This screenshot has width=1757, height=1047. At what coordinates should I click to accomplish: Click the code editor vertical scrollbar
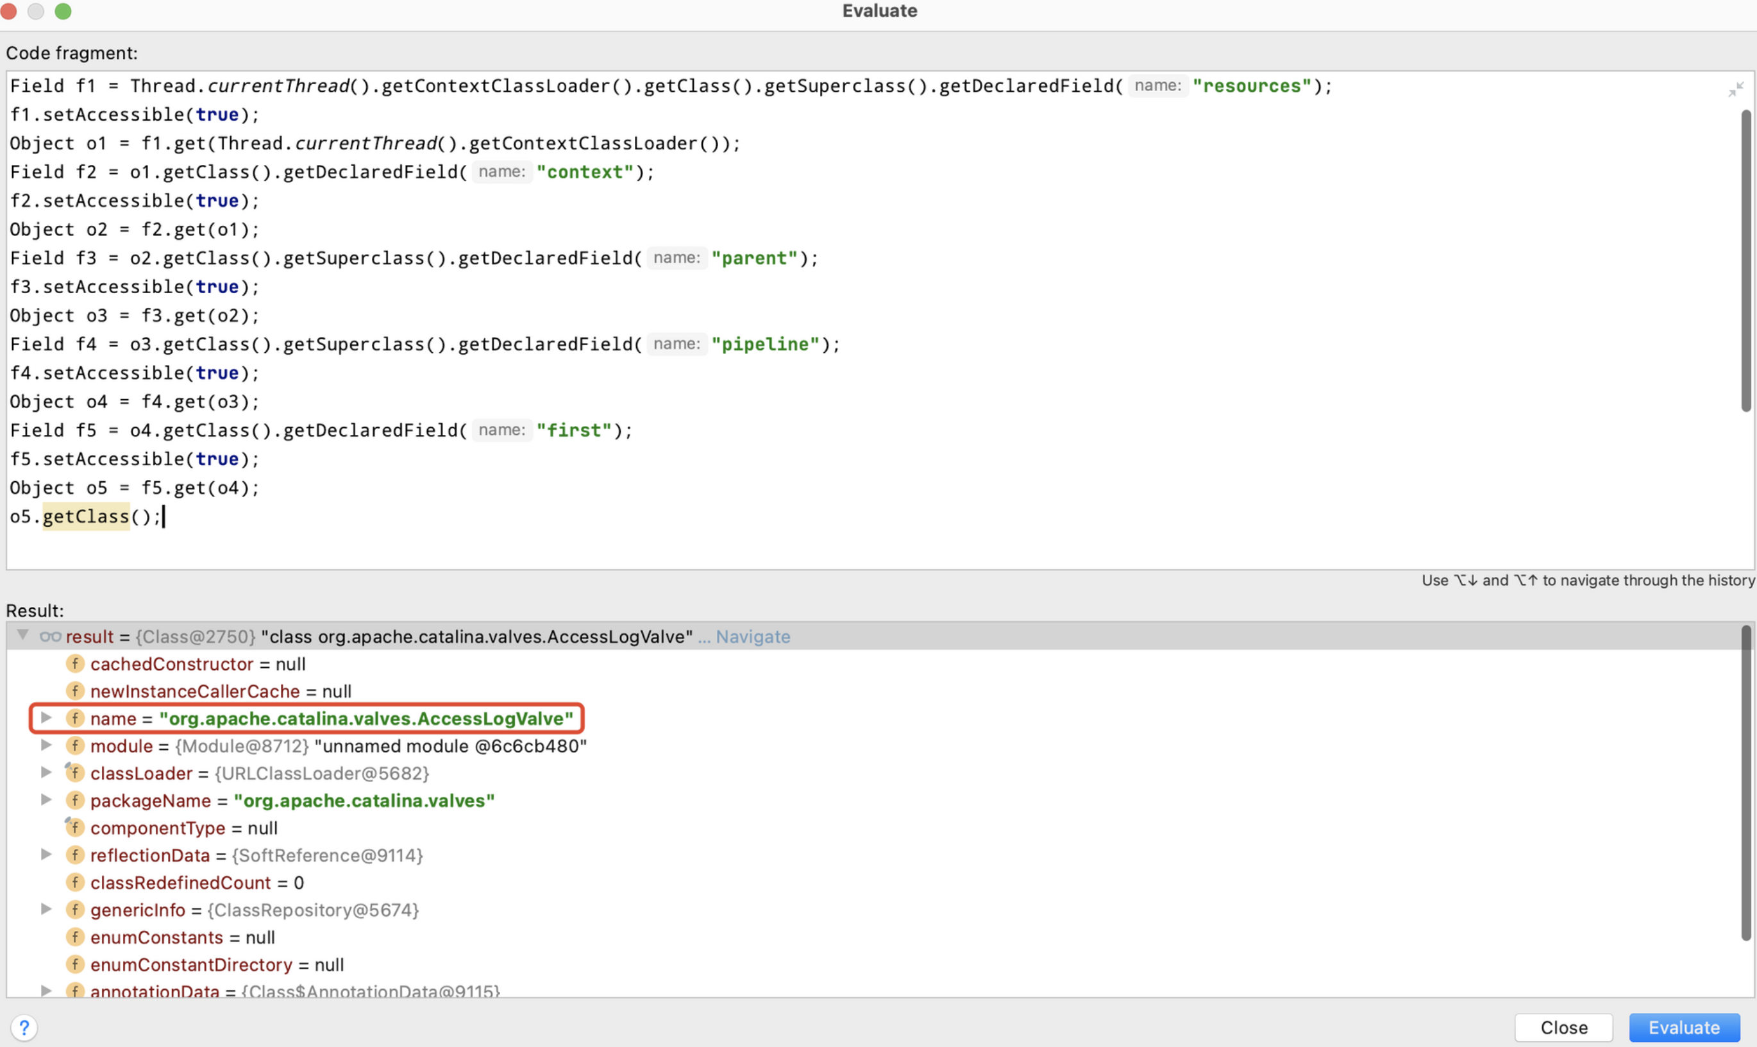tap(1745, 260)
